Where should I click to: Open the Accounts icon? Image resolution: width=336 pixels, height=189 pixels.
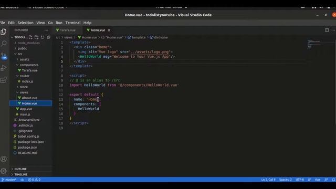pyautogui.click(x=4, y=159)
